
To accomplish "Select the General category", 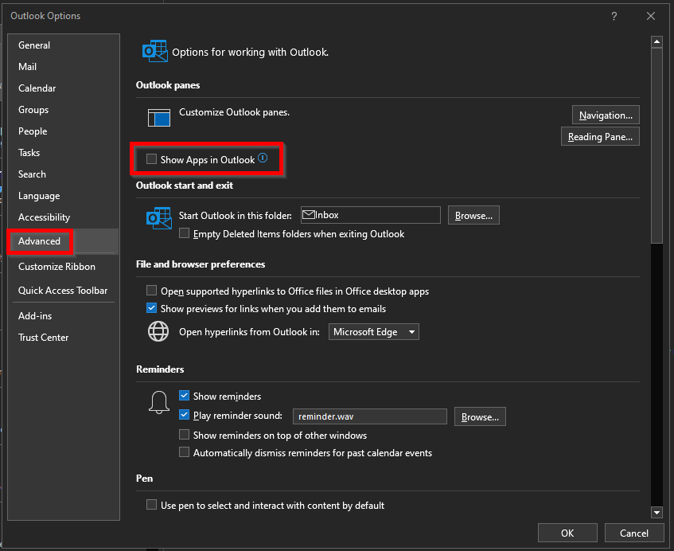I will pos(63,45).
